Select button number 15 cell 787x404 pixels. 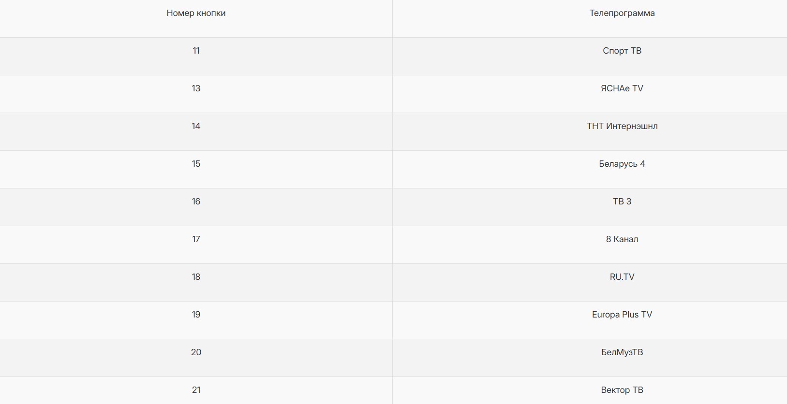(x=196, y=164)
